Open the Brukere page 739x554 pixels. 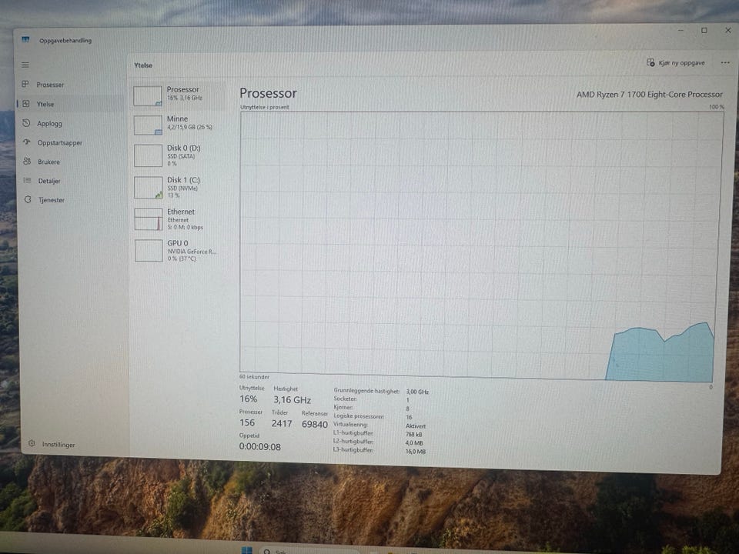coord(71,162)
